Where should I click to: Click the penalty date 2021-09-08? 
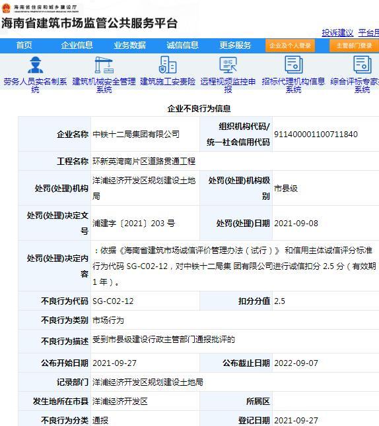[296, 224]
